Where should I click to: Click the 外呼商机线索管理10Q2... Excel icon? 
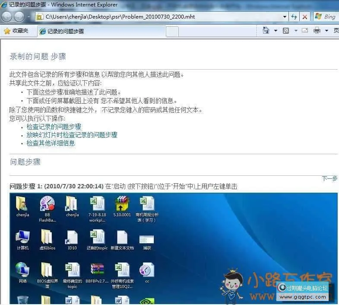pos(122,275)
